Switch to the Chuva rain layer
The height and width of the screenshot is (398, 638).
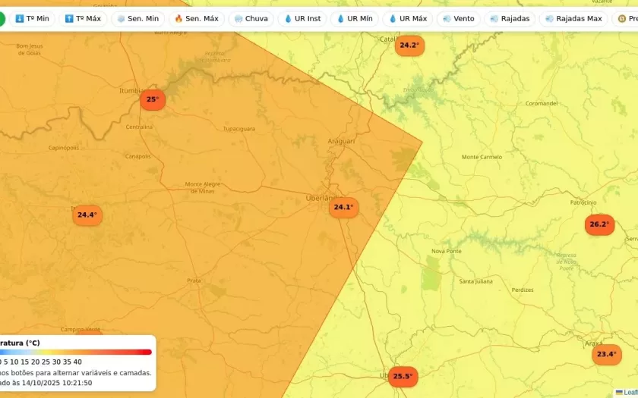tap(251, 19)
